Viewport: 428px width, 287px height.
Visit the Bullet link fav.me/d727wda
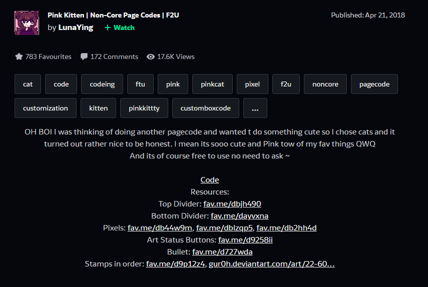point(222,252)
